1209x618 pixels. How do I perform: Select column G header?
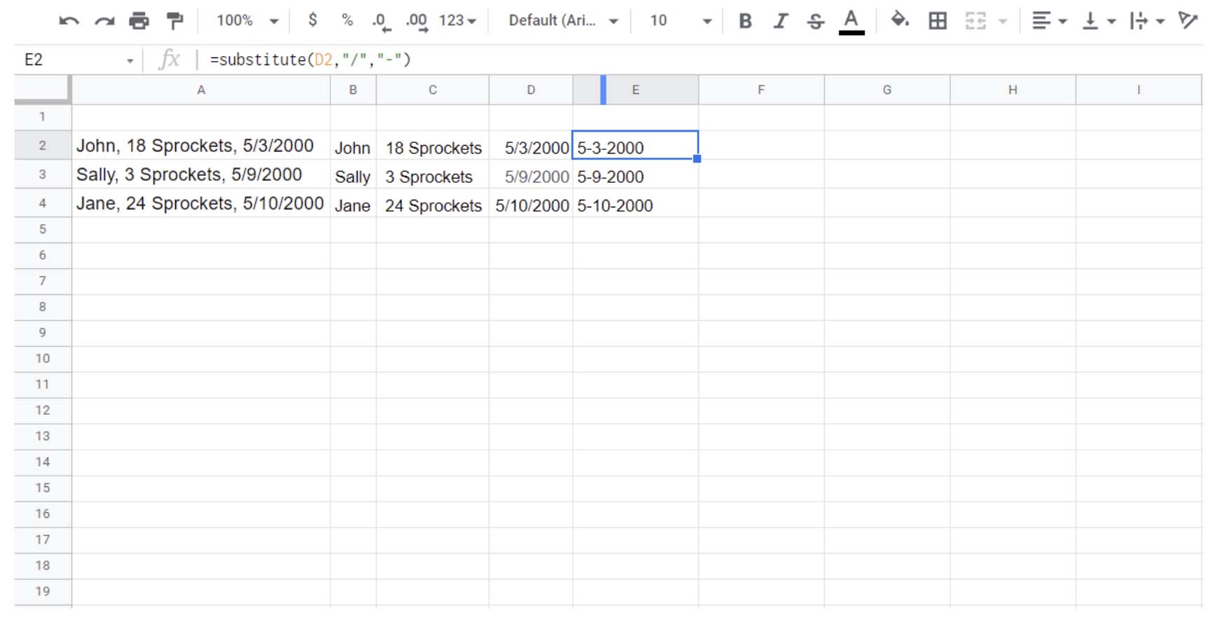coord(887,90)
